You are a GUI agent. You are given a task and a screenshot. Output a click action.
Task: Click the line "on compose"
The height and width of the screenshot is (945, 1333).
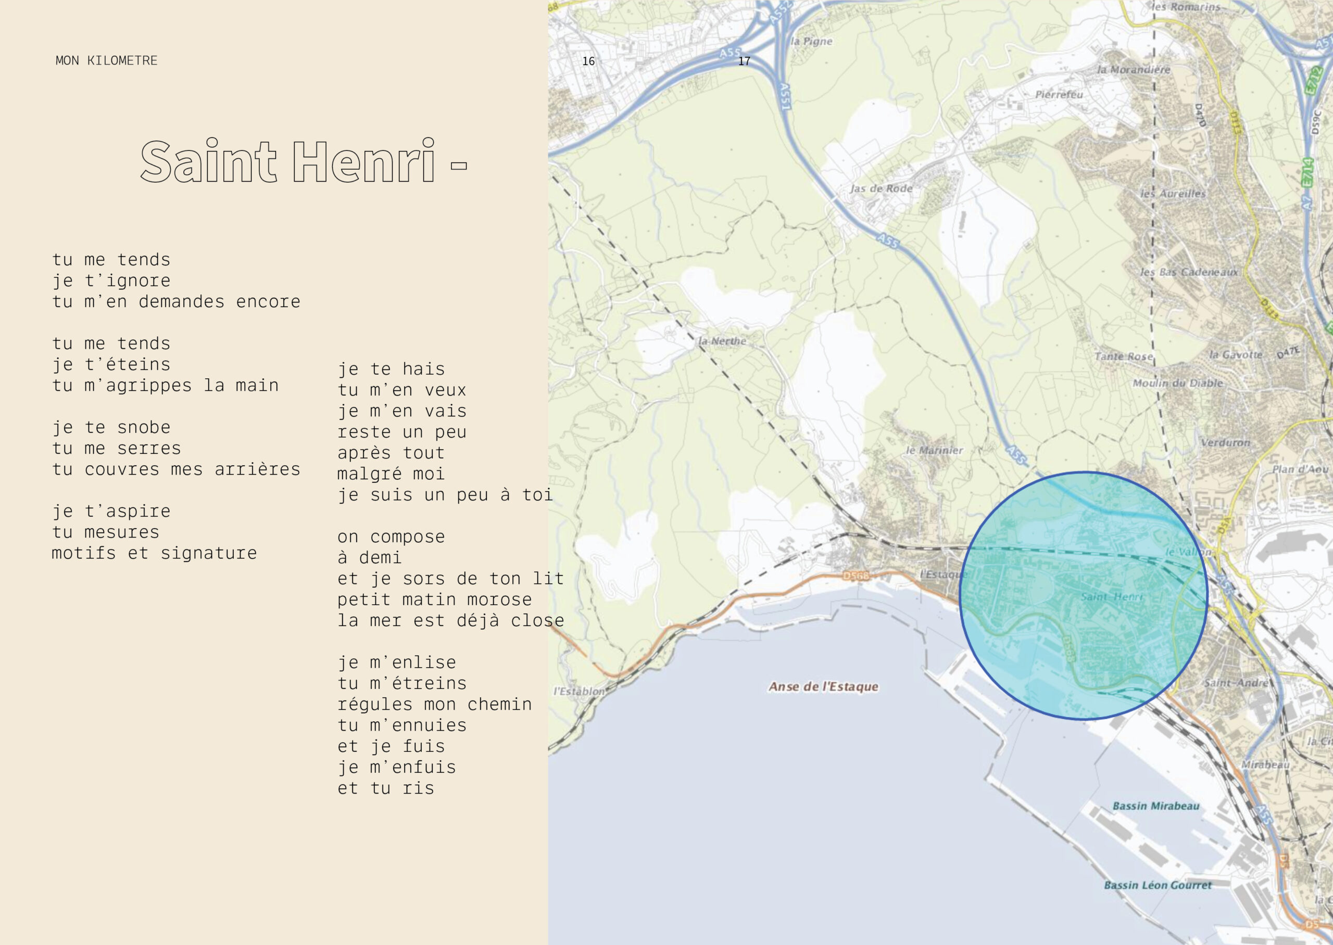(391, 537)
